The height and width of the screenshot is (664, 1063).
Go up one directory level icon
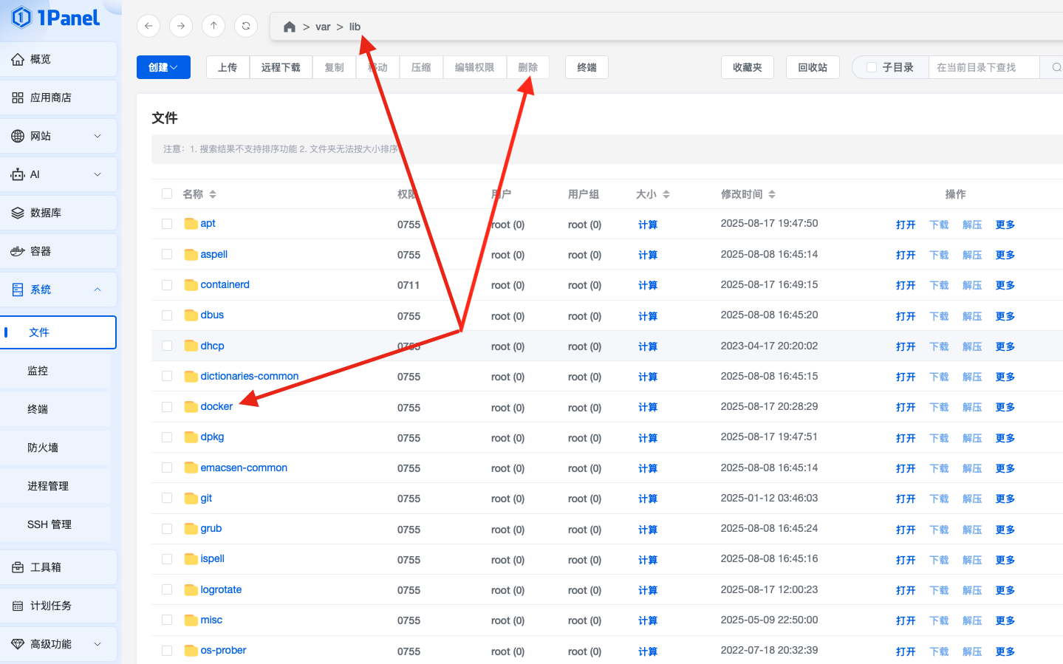tap(213, 26)
